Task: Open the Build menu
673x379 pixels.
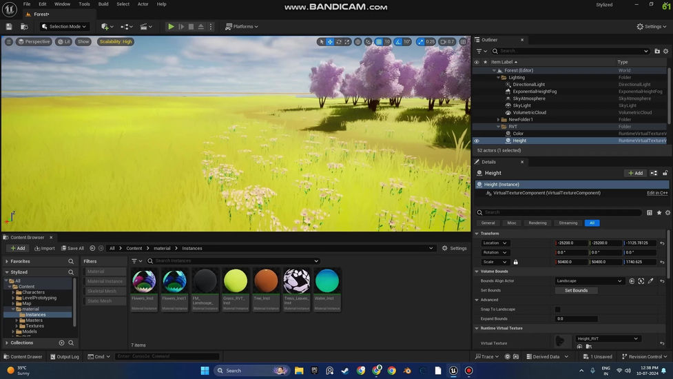Action: point(103,4)
